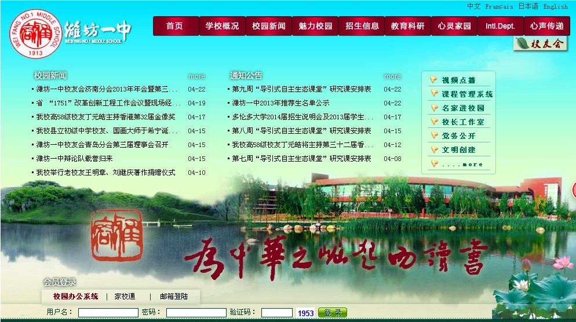Open the Intl.Dept. navigation menu
This screenshot has height=322, width=576.
click(x=500, y=26)
